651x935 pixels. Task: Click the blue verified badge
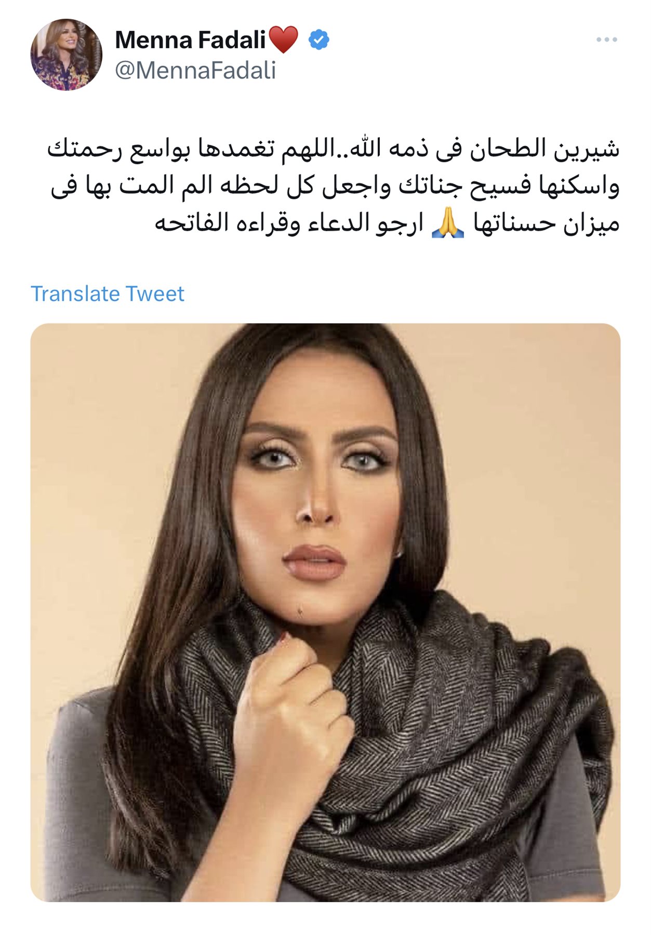coord(318,40)
